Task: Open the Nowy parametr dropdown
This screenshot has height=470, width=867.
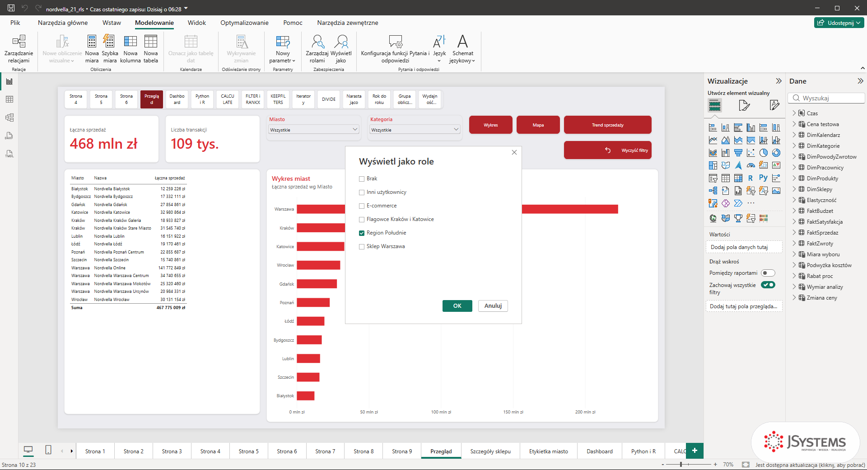Action: click(283, 49)
